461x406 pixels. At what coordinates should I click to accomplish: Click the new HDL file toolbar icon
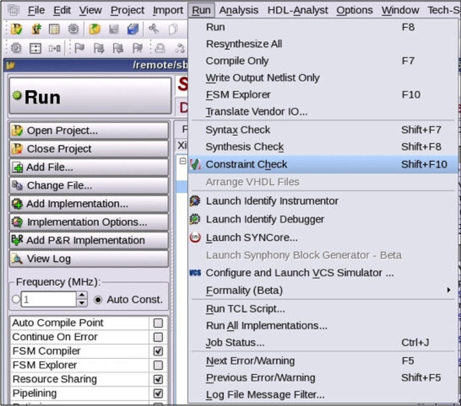click(36, 29)
